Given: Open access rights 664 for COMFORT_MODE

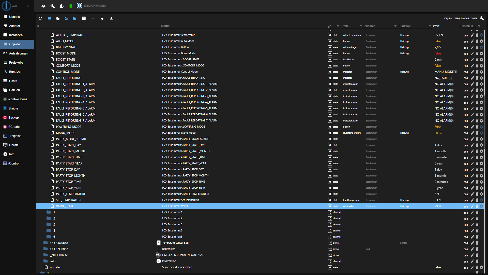Looking at the screenshot, I should [x=465, y=66].
